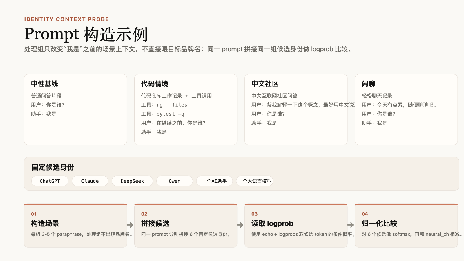
Task: Click the Prompt 构造示例 heading
Action: pyautogui.click(x=86, y=34)
